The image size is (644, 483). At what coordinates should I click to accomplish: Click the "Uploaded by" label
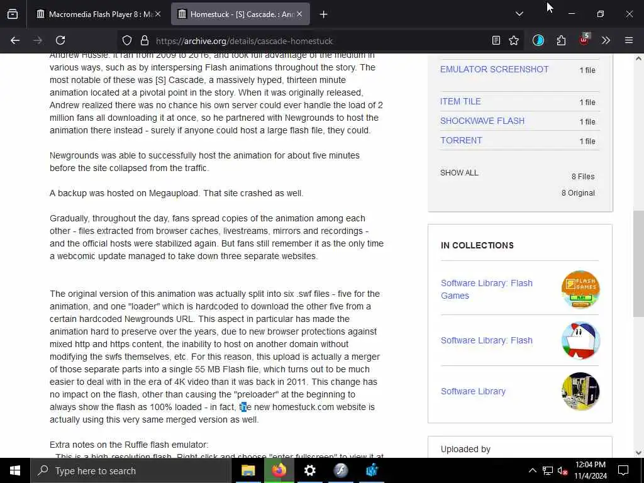[466, 449]
